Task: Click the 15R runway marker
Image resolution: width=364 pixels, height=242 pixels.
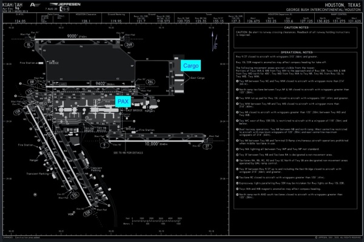Action: pyautogui.click(x=18, y=112)
